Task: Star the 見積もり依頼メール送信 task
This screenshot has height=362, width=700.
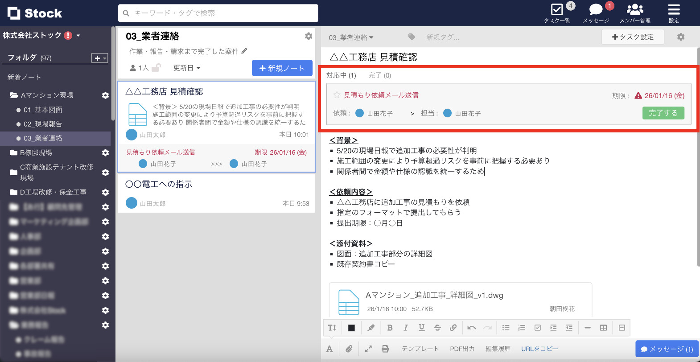Action: tap(337, 95)
